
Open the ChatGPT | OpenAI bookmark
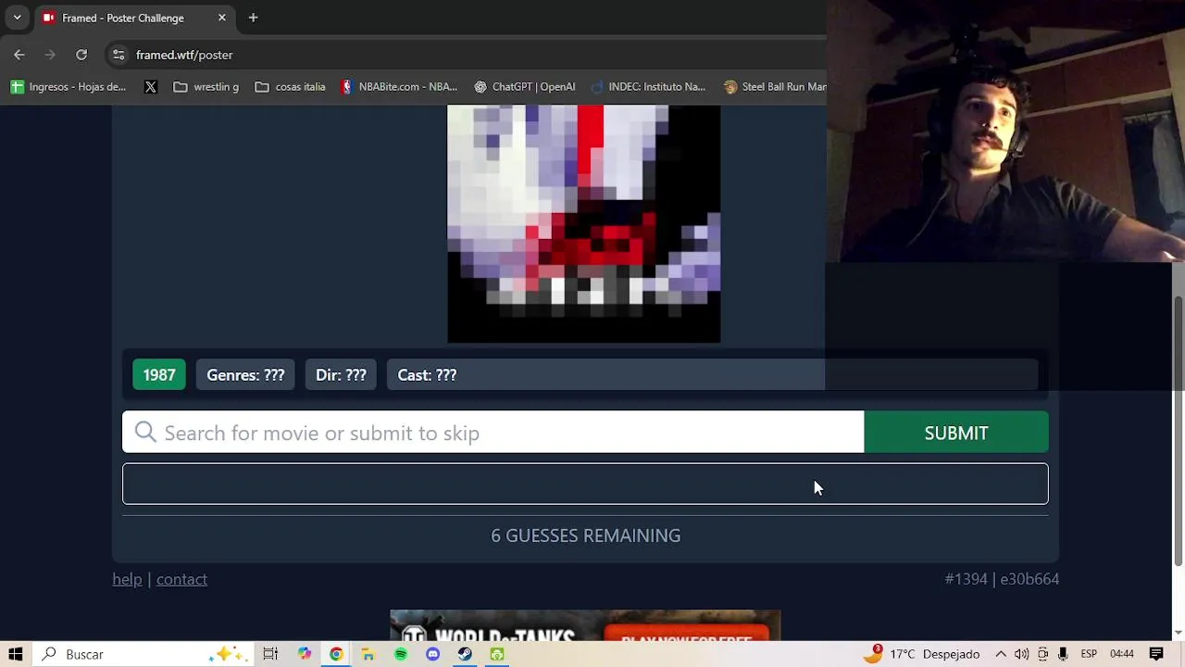pyautogui.click(x=525, y=86)
